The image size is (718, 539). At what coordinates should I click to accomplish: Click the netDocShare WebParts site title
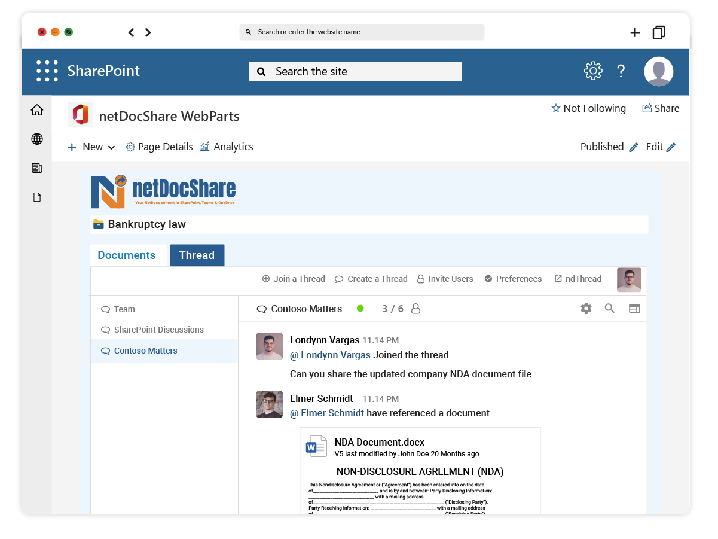[x=169, y=116]
